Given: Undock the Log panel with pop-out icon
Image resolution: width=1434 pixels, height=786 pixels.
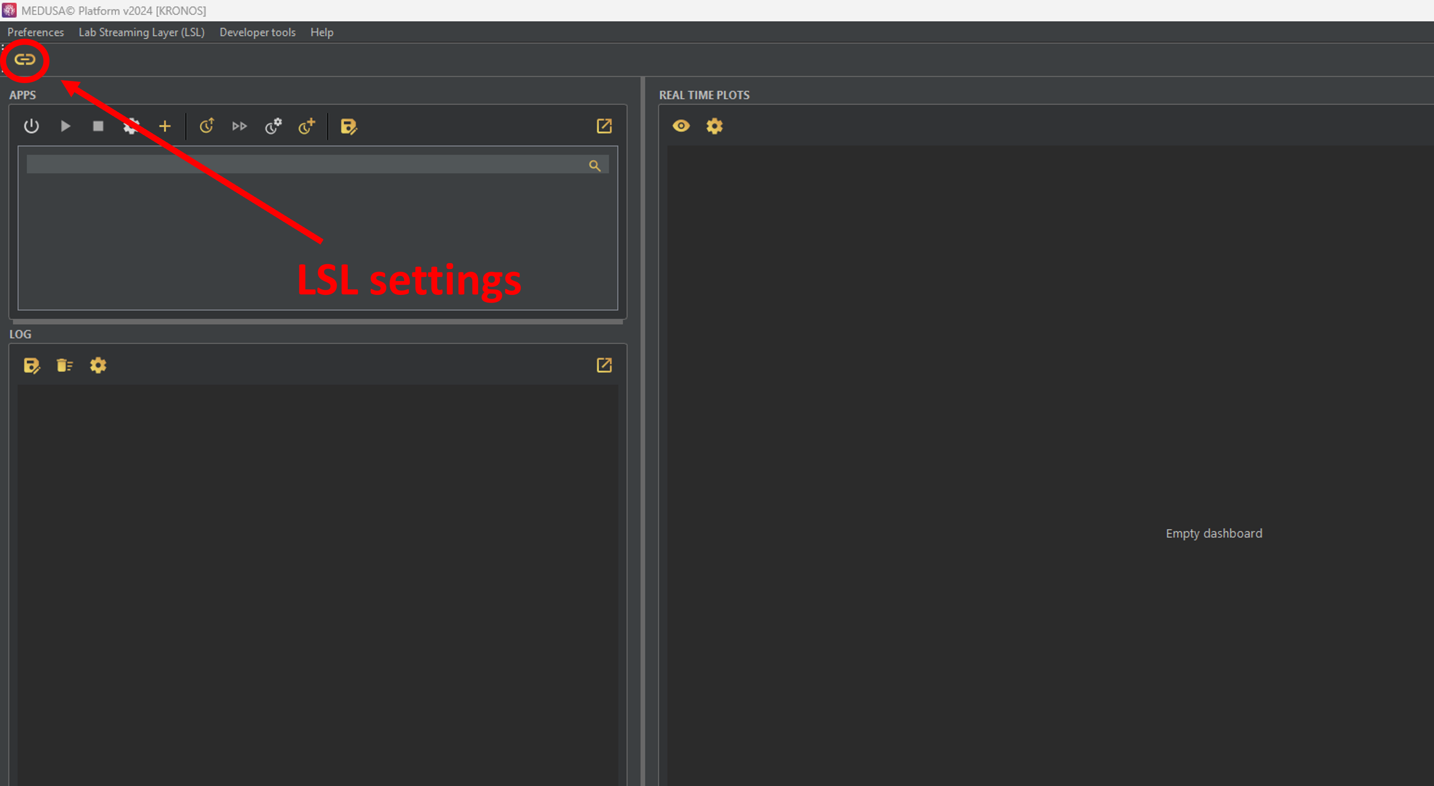Looking at the screenshot, I should click(x=604, y=366).
